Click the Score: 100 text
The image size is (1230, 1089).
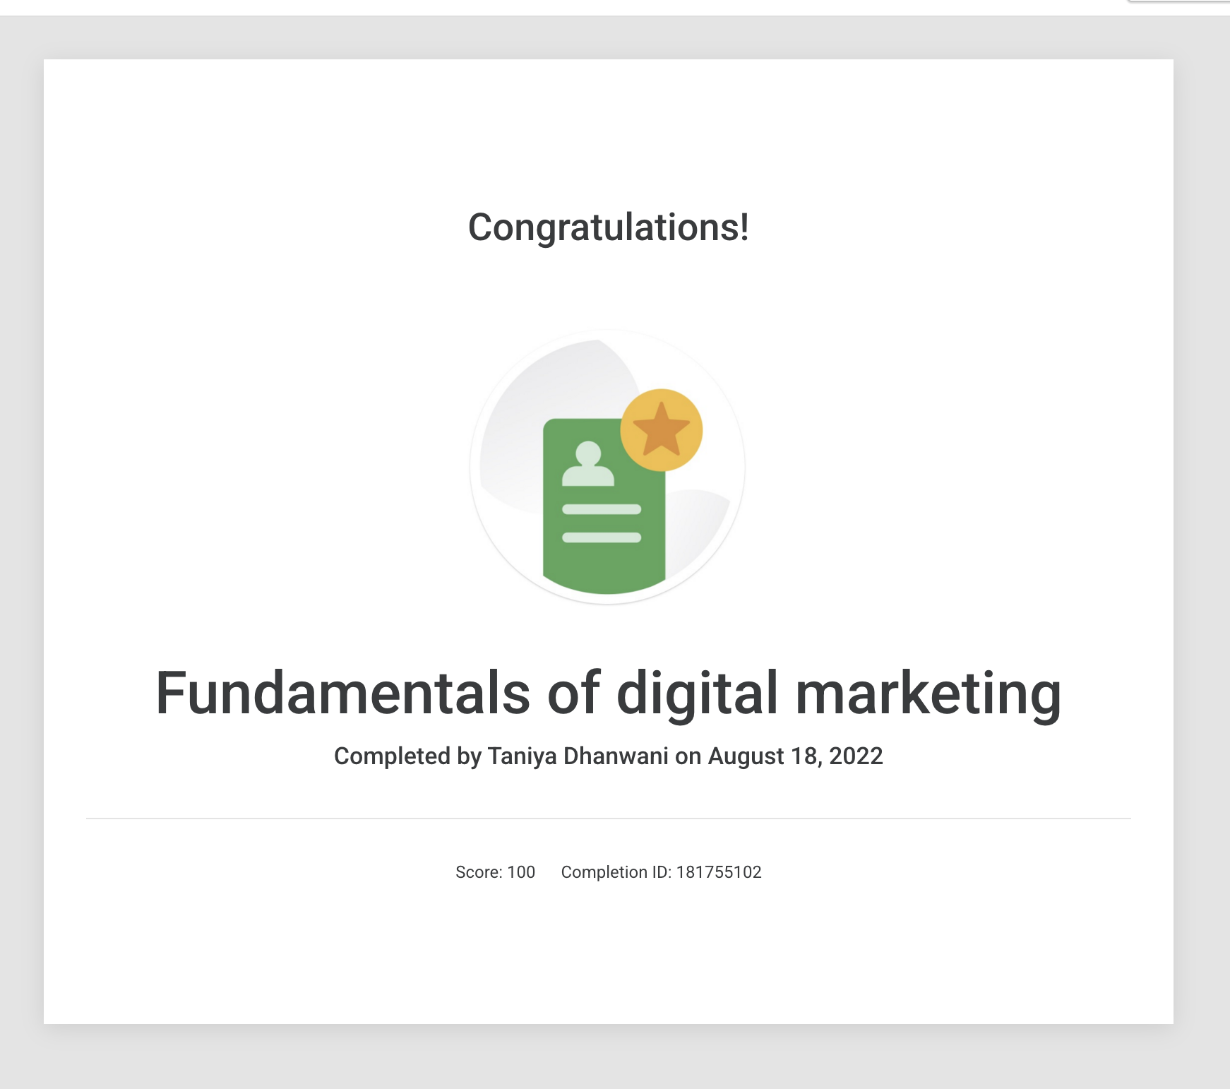coord(494,872)
